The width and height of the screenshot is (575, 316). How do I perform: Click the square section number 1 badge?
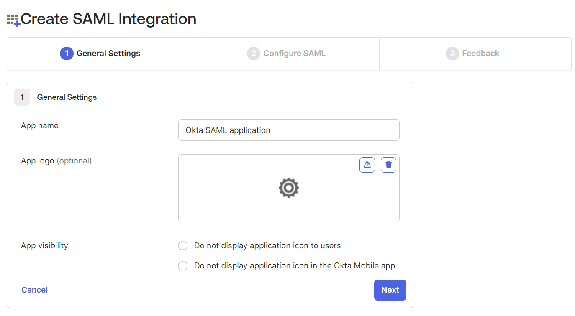tap(22, 97)
